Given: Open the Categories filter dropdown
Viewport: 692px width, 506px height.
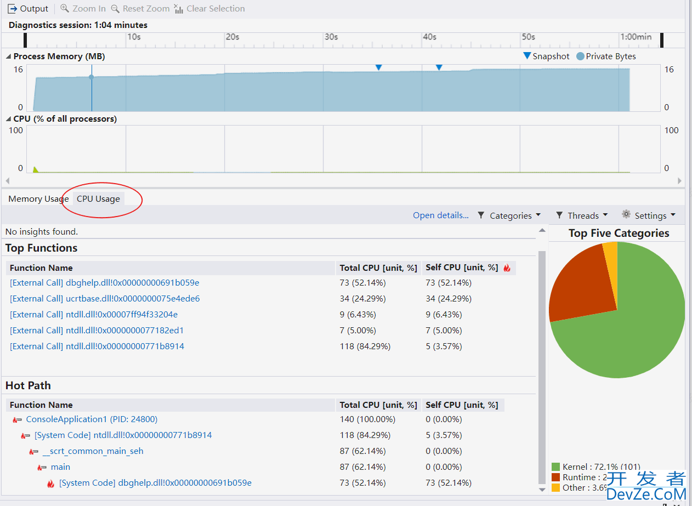Looking at the screenshot, I should coord(509,215).
